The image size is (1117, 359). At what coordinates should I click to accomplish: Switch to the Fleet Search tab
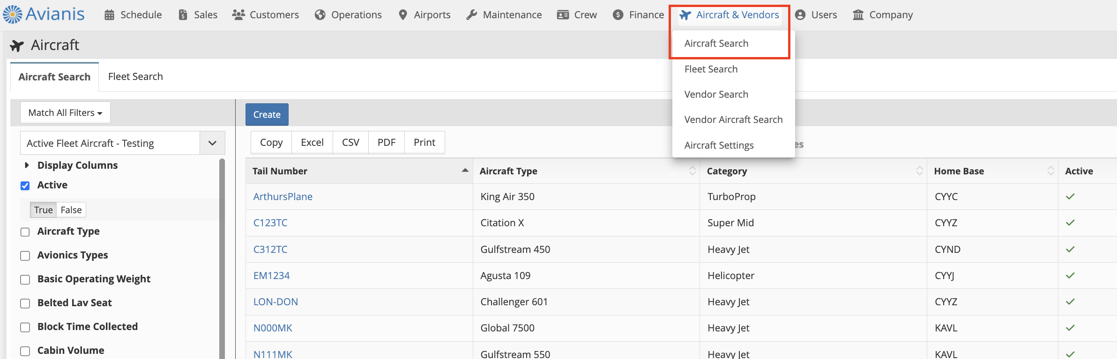tap(135, 77)
